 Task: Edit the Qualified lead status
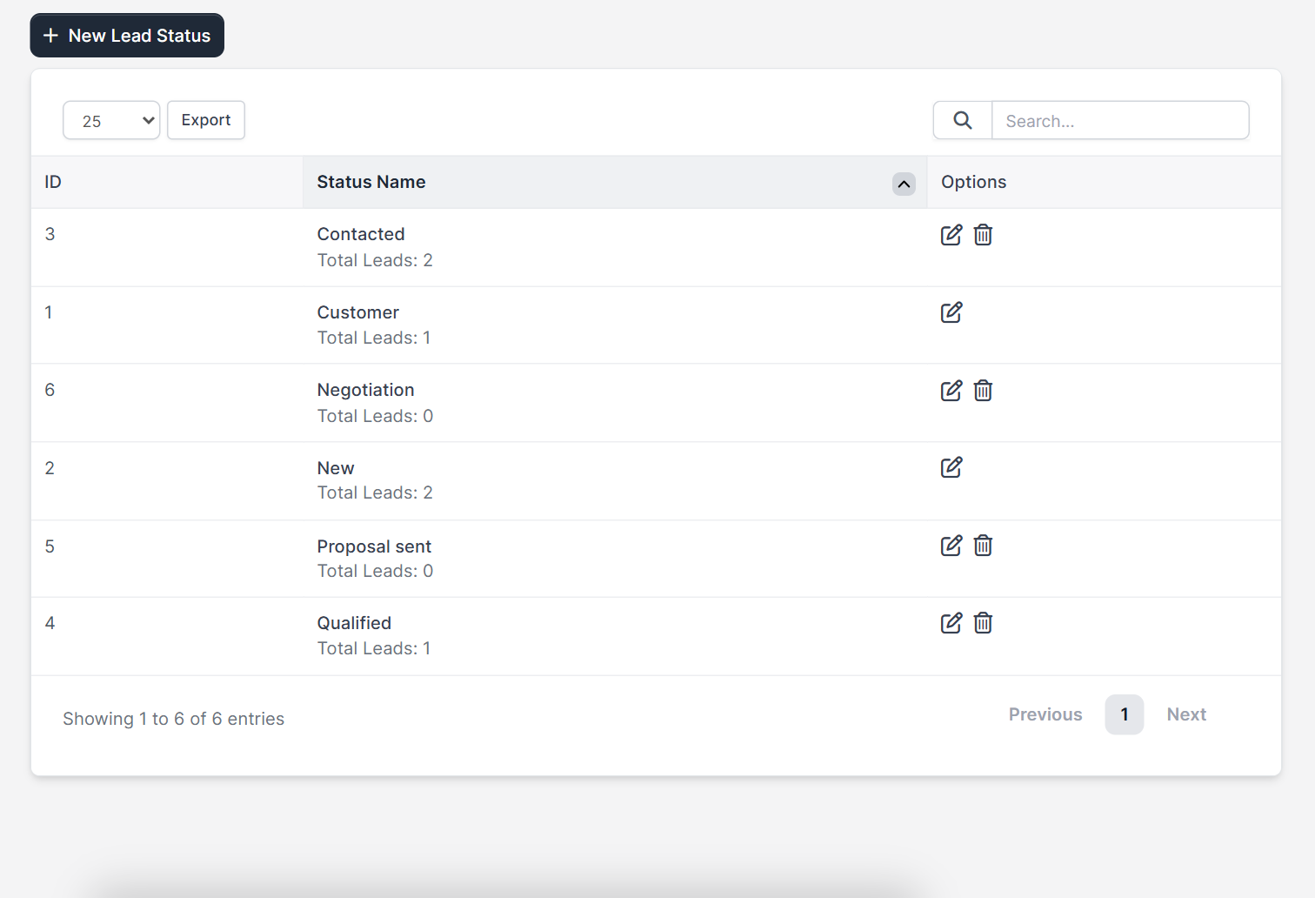click(951, 623)
